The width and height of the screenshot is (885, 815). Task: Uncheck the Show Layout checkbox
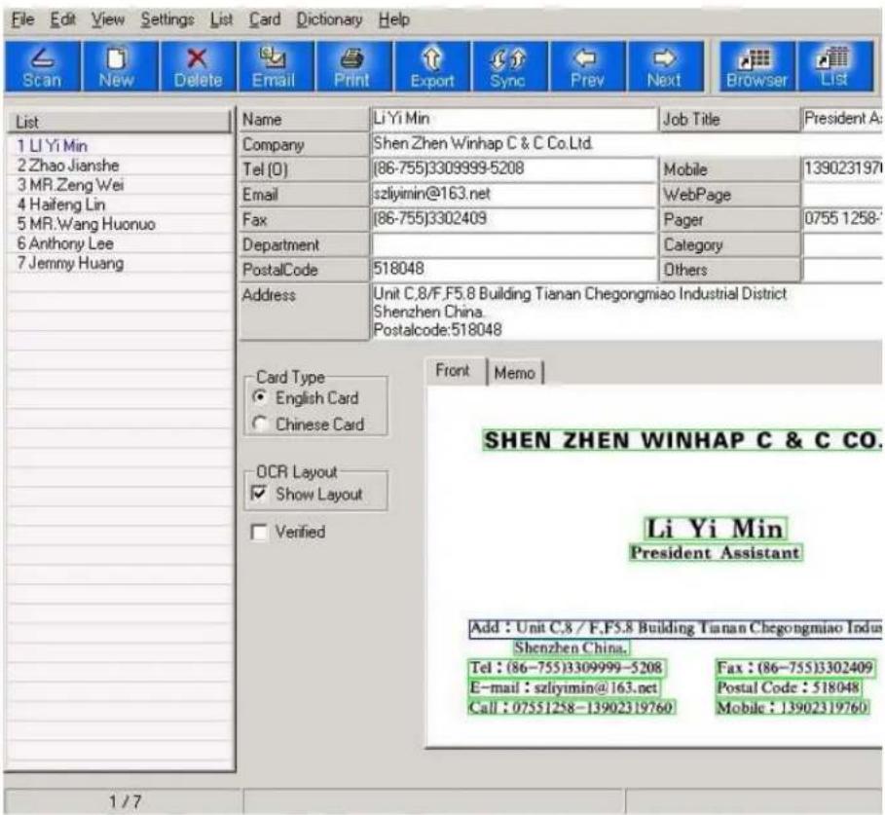pyautogui.click(x=259, y=494)
